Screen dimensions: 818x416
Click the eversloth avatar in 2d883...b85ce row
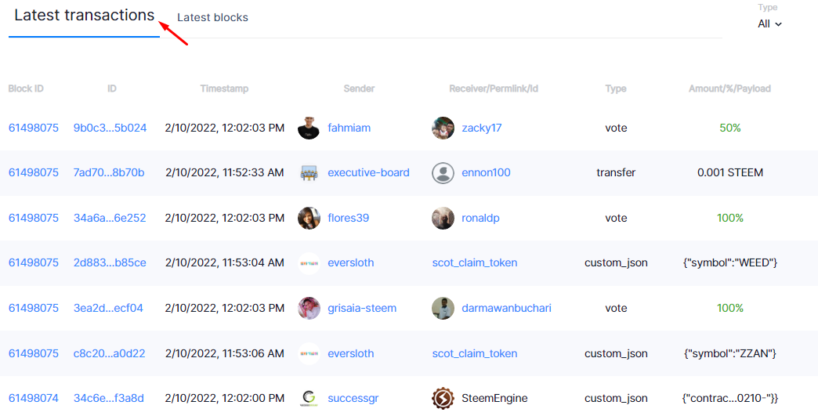pos(309,262)
